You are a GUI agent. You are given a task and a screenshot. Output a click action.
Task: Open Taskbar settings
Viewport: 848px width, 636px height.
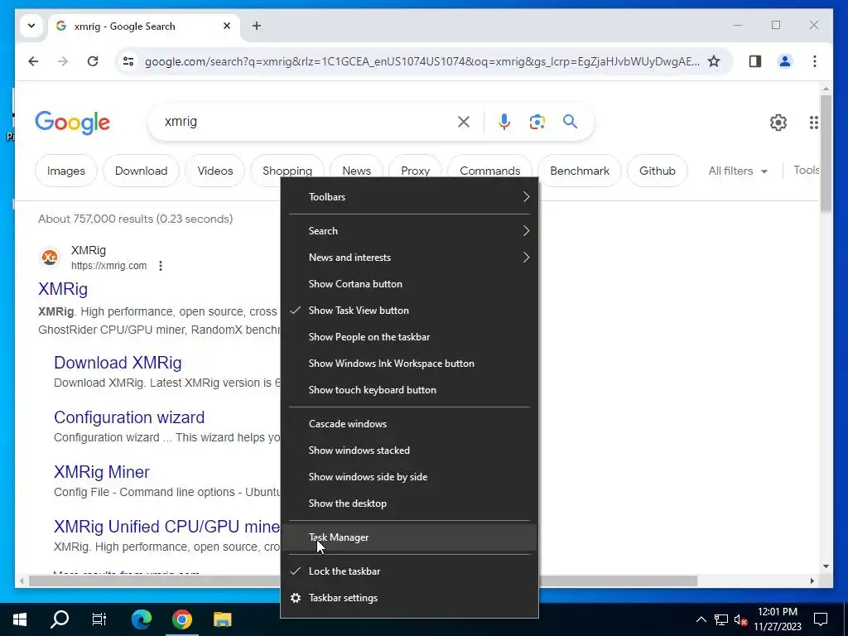(x=409, y=598)
